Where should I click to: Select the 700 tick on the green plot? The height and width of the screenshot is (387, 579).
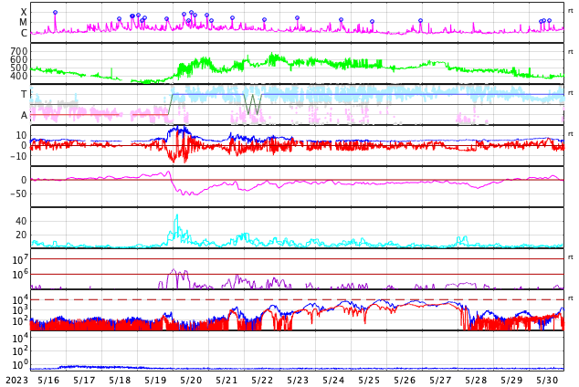pos(19,51)
